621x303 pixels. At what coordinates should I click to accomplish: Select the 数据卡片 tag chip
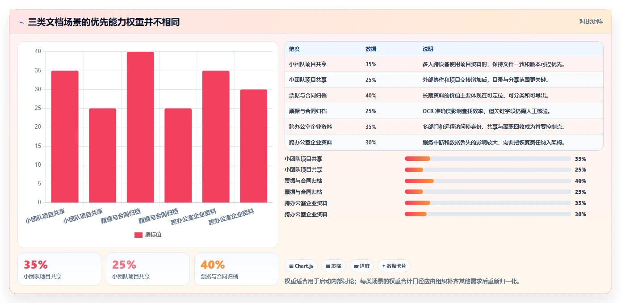(394, 266)
